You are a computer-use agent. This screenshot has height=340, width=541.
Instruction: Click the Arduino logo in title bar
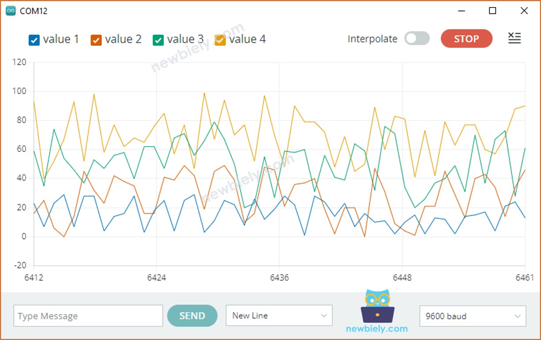point(11,11)
